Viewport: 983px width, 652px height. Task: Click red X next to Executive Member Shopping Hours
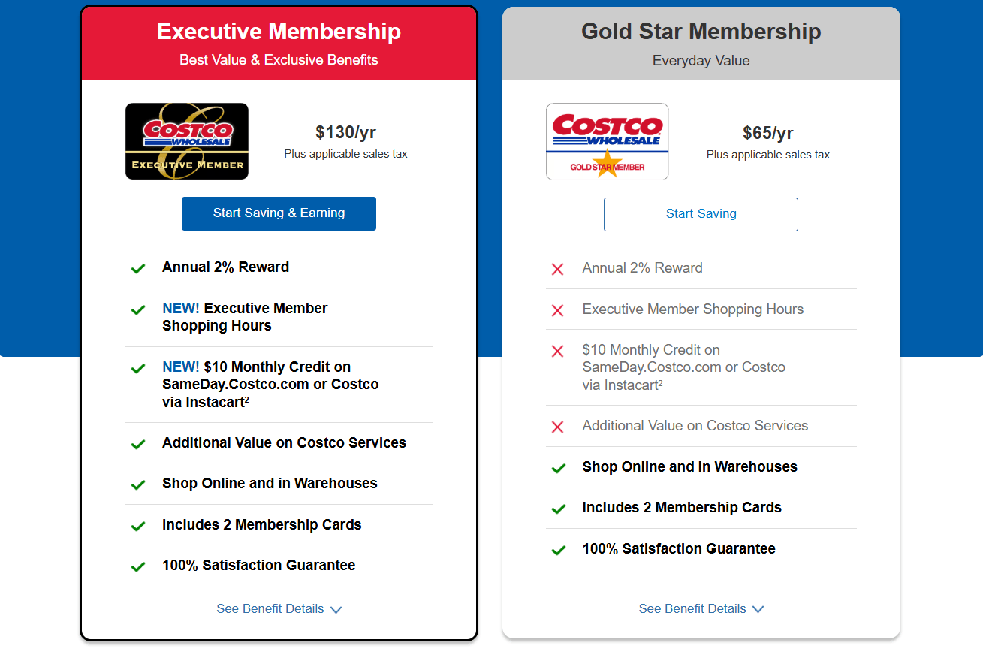tap(557, 310)
